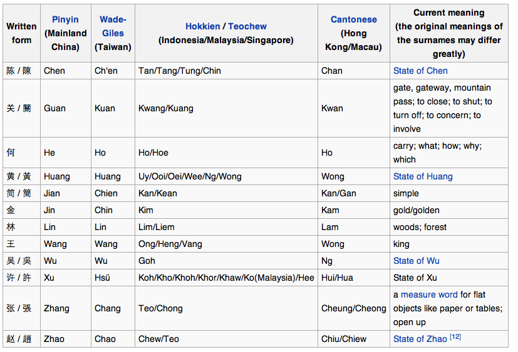Click the State of Chen link
The image size is (518, 352).
coord(420,71)
